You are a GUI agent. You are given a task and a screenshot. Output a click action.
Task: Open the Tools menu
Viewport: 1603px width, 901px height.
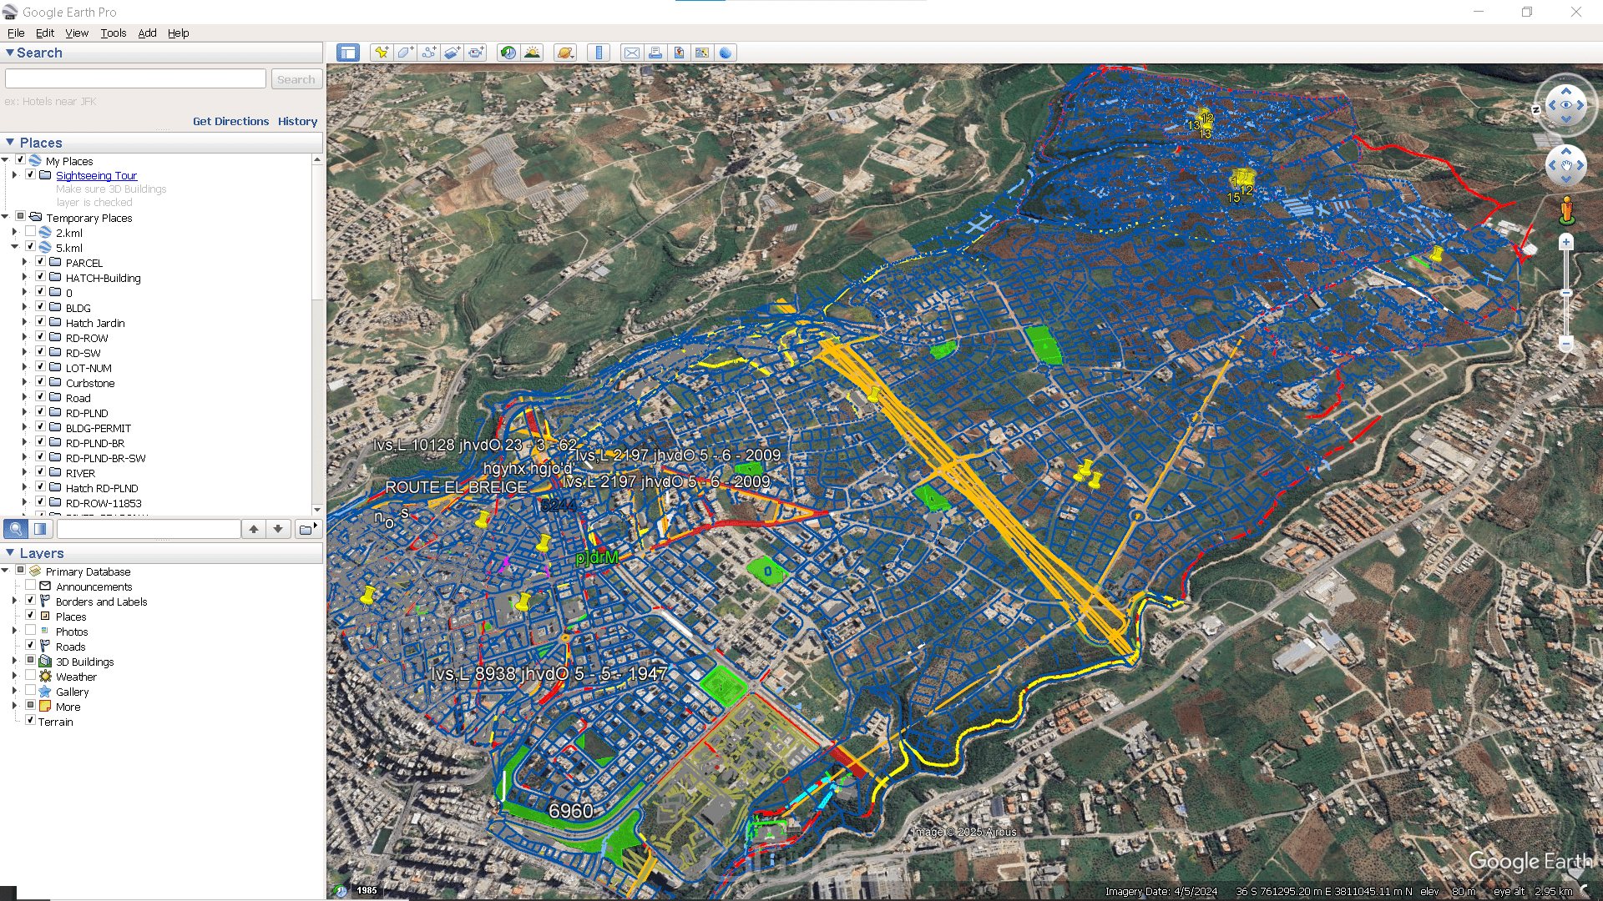coord(113,33)
